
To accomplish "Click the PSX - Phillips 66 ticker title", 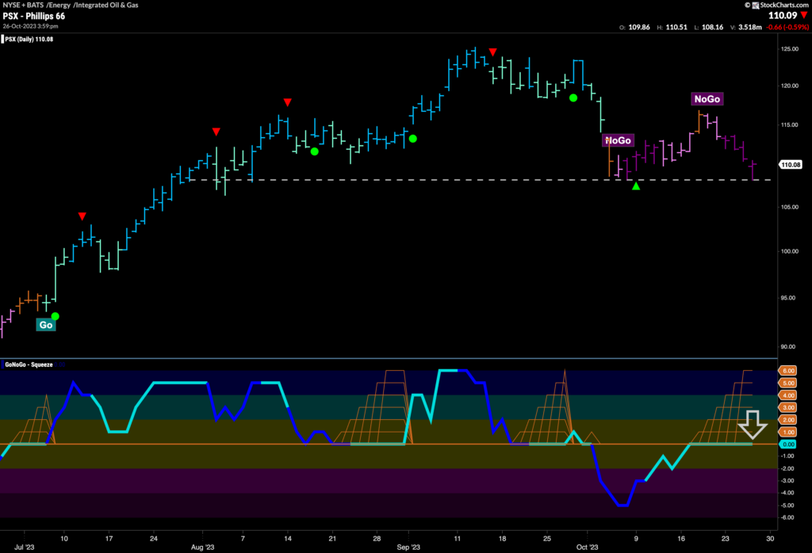I will tap(33, 16).
